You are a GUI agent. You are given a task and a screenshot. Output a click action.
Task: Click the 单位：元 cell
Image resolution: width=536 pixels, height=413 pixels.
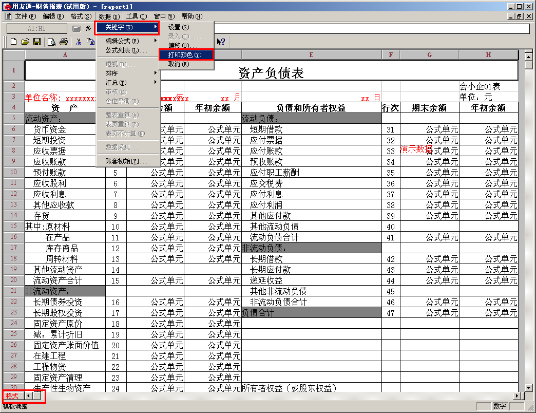(488, 97)
